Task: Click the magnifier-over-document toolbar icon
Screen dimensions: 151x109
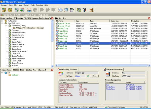Action: coord(66,10)
